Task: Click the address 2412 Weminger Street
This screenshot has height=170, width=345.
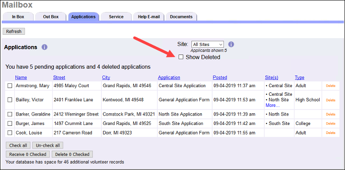Action: [76, 114]
